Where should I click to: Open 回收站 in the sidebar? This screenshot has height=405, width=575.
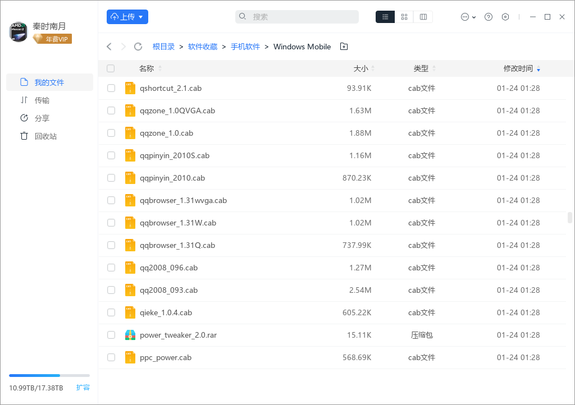pyautogui.click(x=45, y=136)
